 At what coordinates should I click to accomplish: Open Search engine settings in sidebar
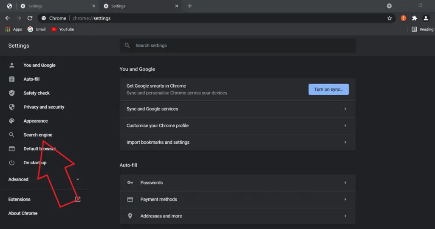tap(38, 135)
